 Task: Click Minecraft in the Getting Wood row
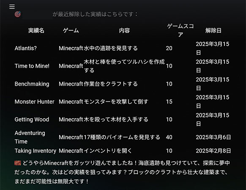pyautogui.click(x=71, y=119)
